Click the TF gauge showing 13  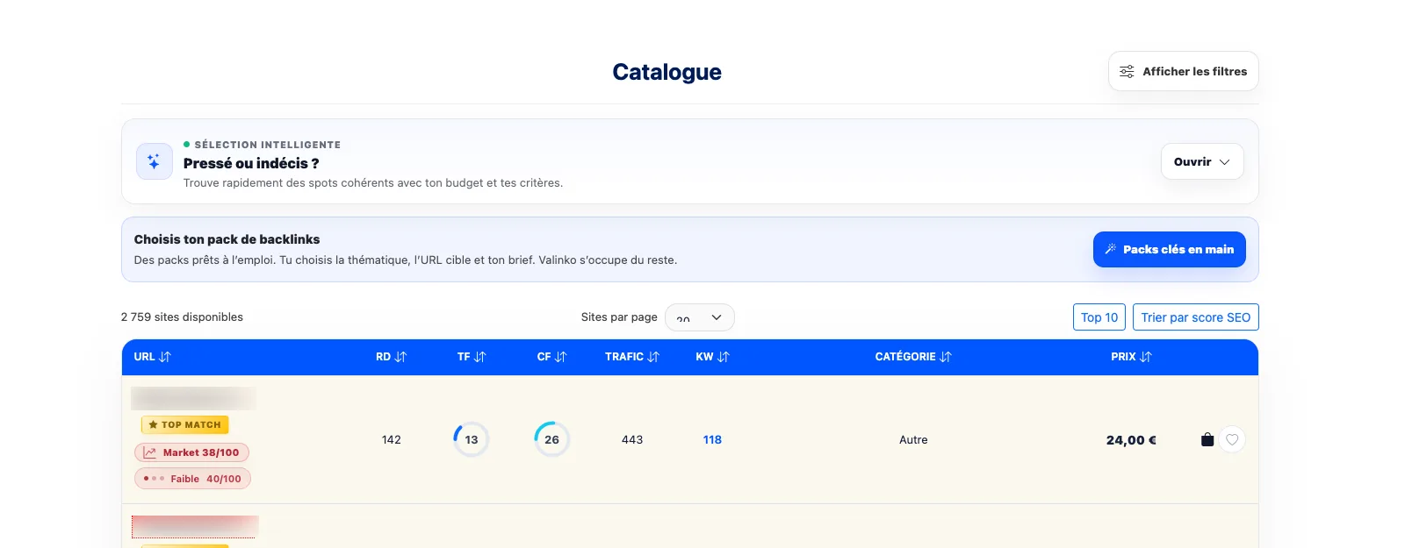[x=472, y=439]
